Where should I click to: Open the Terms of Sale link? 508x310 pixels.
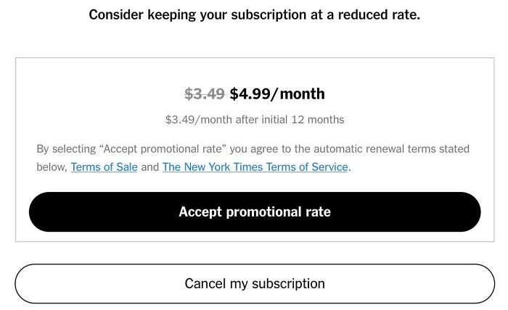point(104,167)
